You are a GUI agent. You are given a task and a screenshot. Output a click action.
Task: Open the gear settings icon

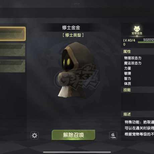tap(34, 136)
